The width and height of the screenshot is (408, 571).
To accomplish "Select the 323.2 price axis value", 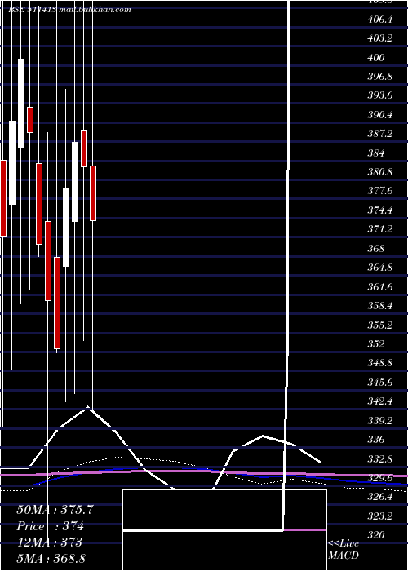I will pos(380,516).
